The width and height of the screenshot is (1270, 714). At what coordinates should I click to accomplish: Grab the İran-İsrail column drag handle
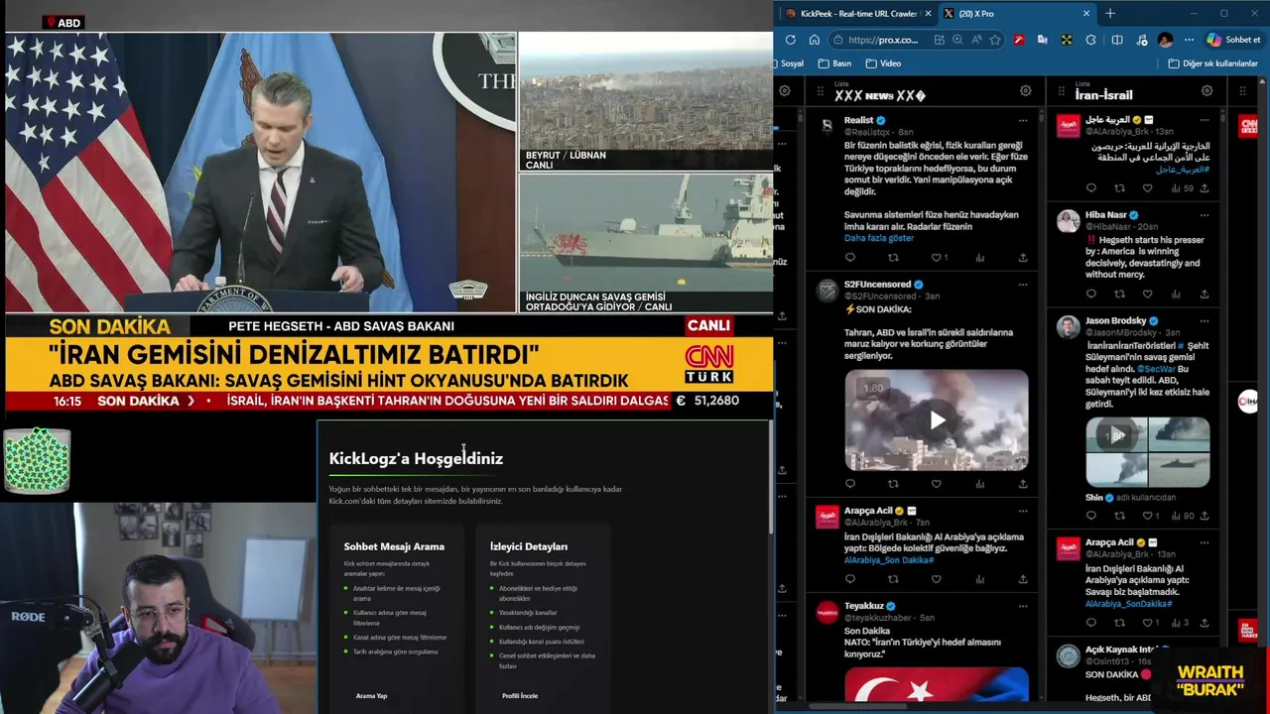coord(1061,91)
